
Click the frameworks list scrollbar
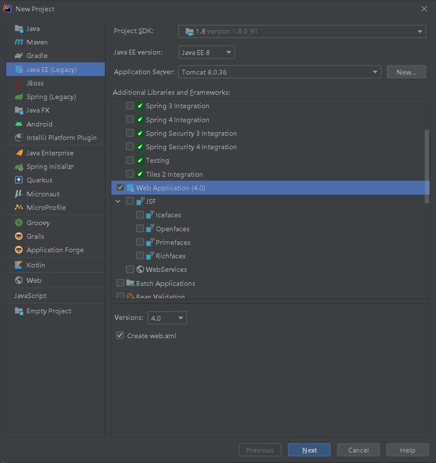pyautogui.click(x=427, y=166)
